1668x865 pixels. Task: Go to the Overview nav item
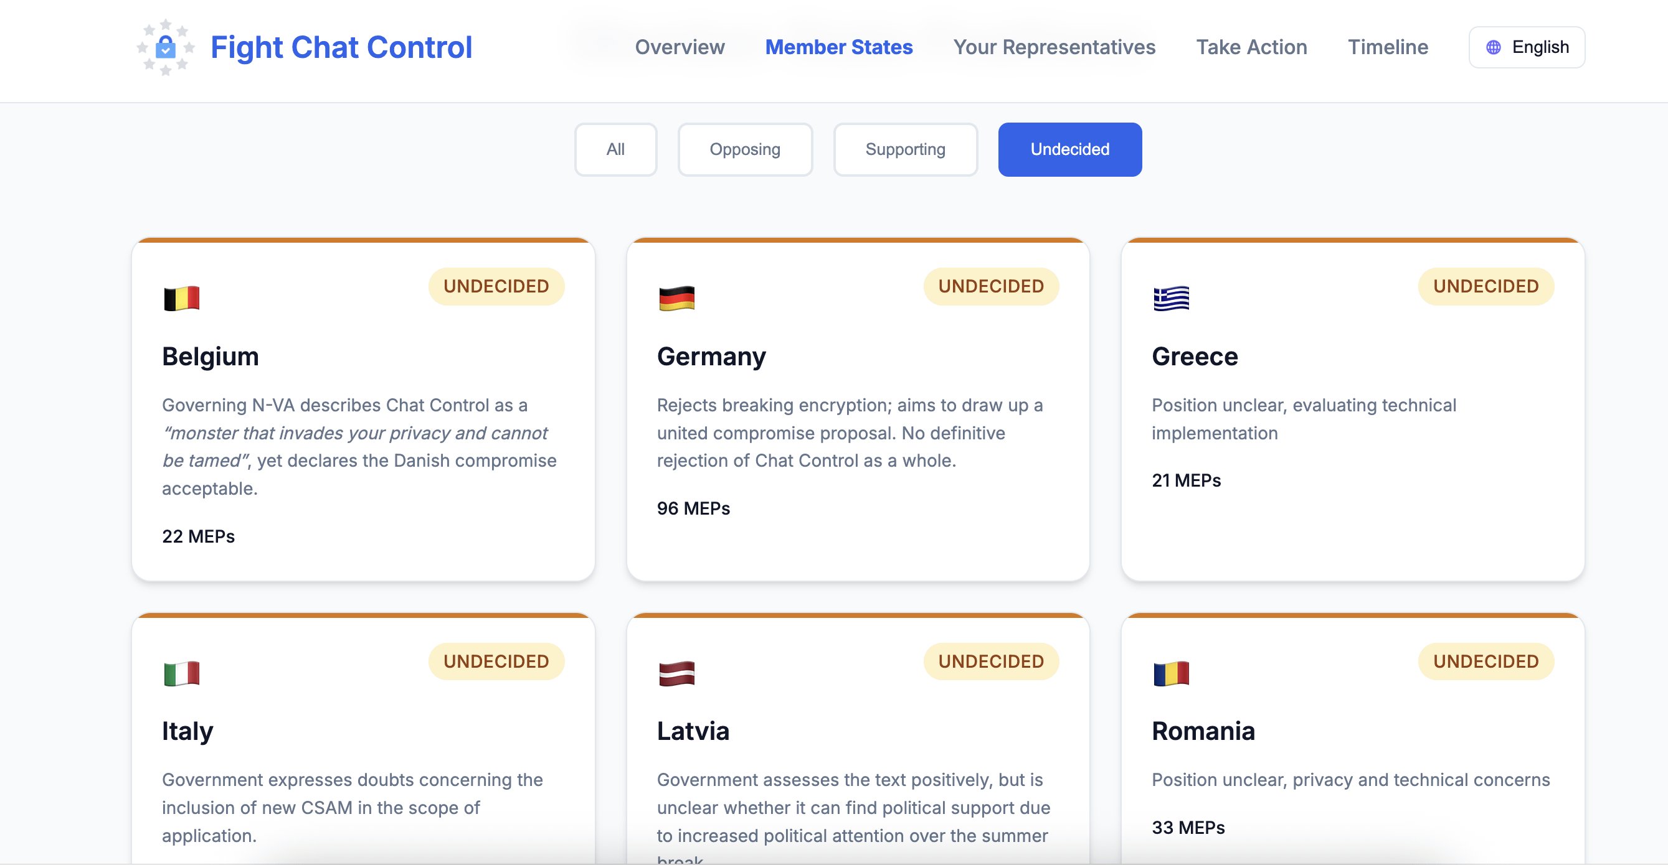(x=680, y=47)
